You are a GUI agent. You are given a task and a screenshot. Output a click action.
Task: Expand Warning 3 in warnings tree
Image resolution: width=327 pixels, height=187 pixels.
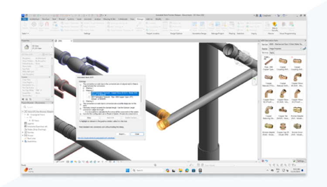[x=84, y=101]
